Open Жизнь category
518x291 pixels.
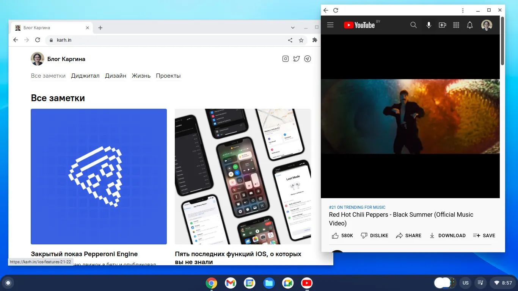pos(141,76)
